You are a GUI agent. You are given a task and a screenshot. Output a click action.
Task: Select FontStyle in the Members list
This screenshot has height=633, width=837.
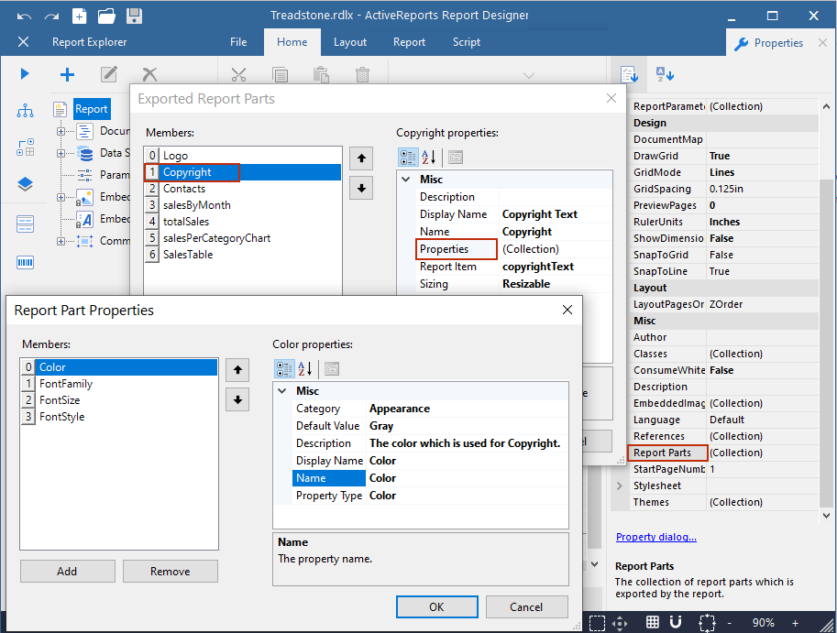click(119, 417)
